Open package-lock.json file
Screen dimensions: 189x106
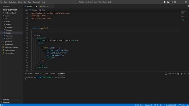11,47
